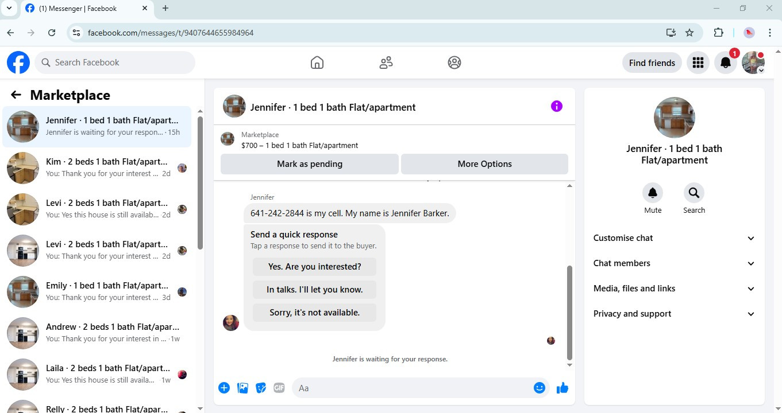Viewport: 782px width, 413px height.
Task: Bookmark this page with the star
Action: pyautogui.click(x=689, y=33)
